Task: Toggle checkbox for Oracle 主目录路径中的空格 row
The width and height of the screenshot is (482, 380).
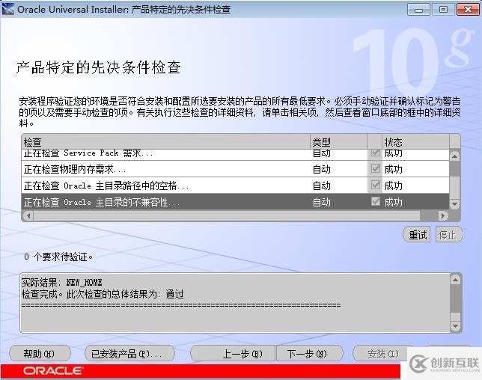Action: click(x=375, y=186)
